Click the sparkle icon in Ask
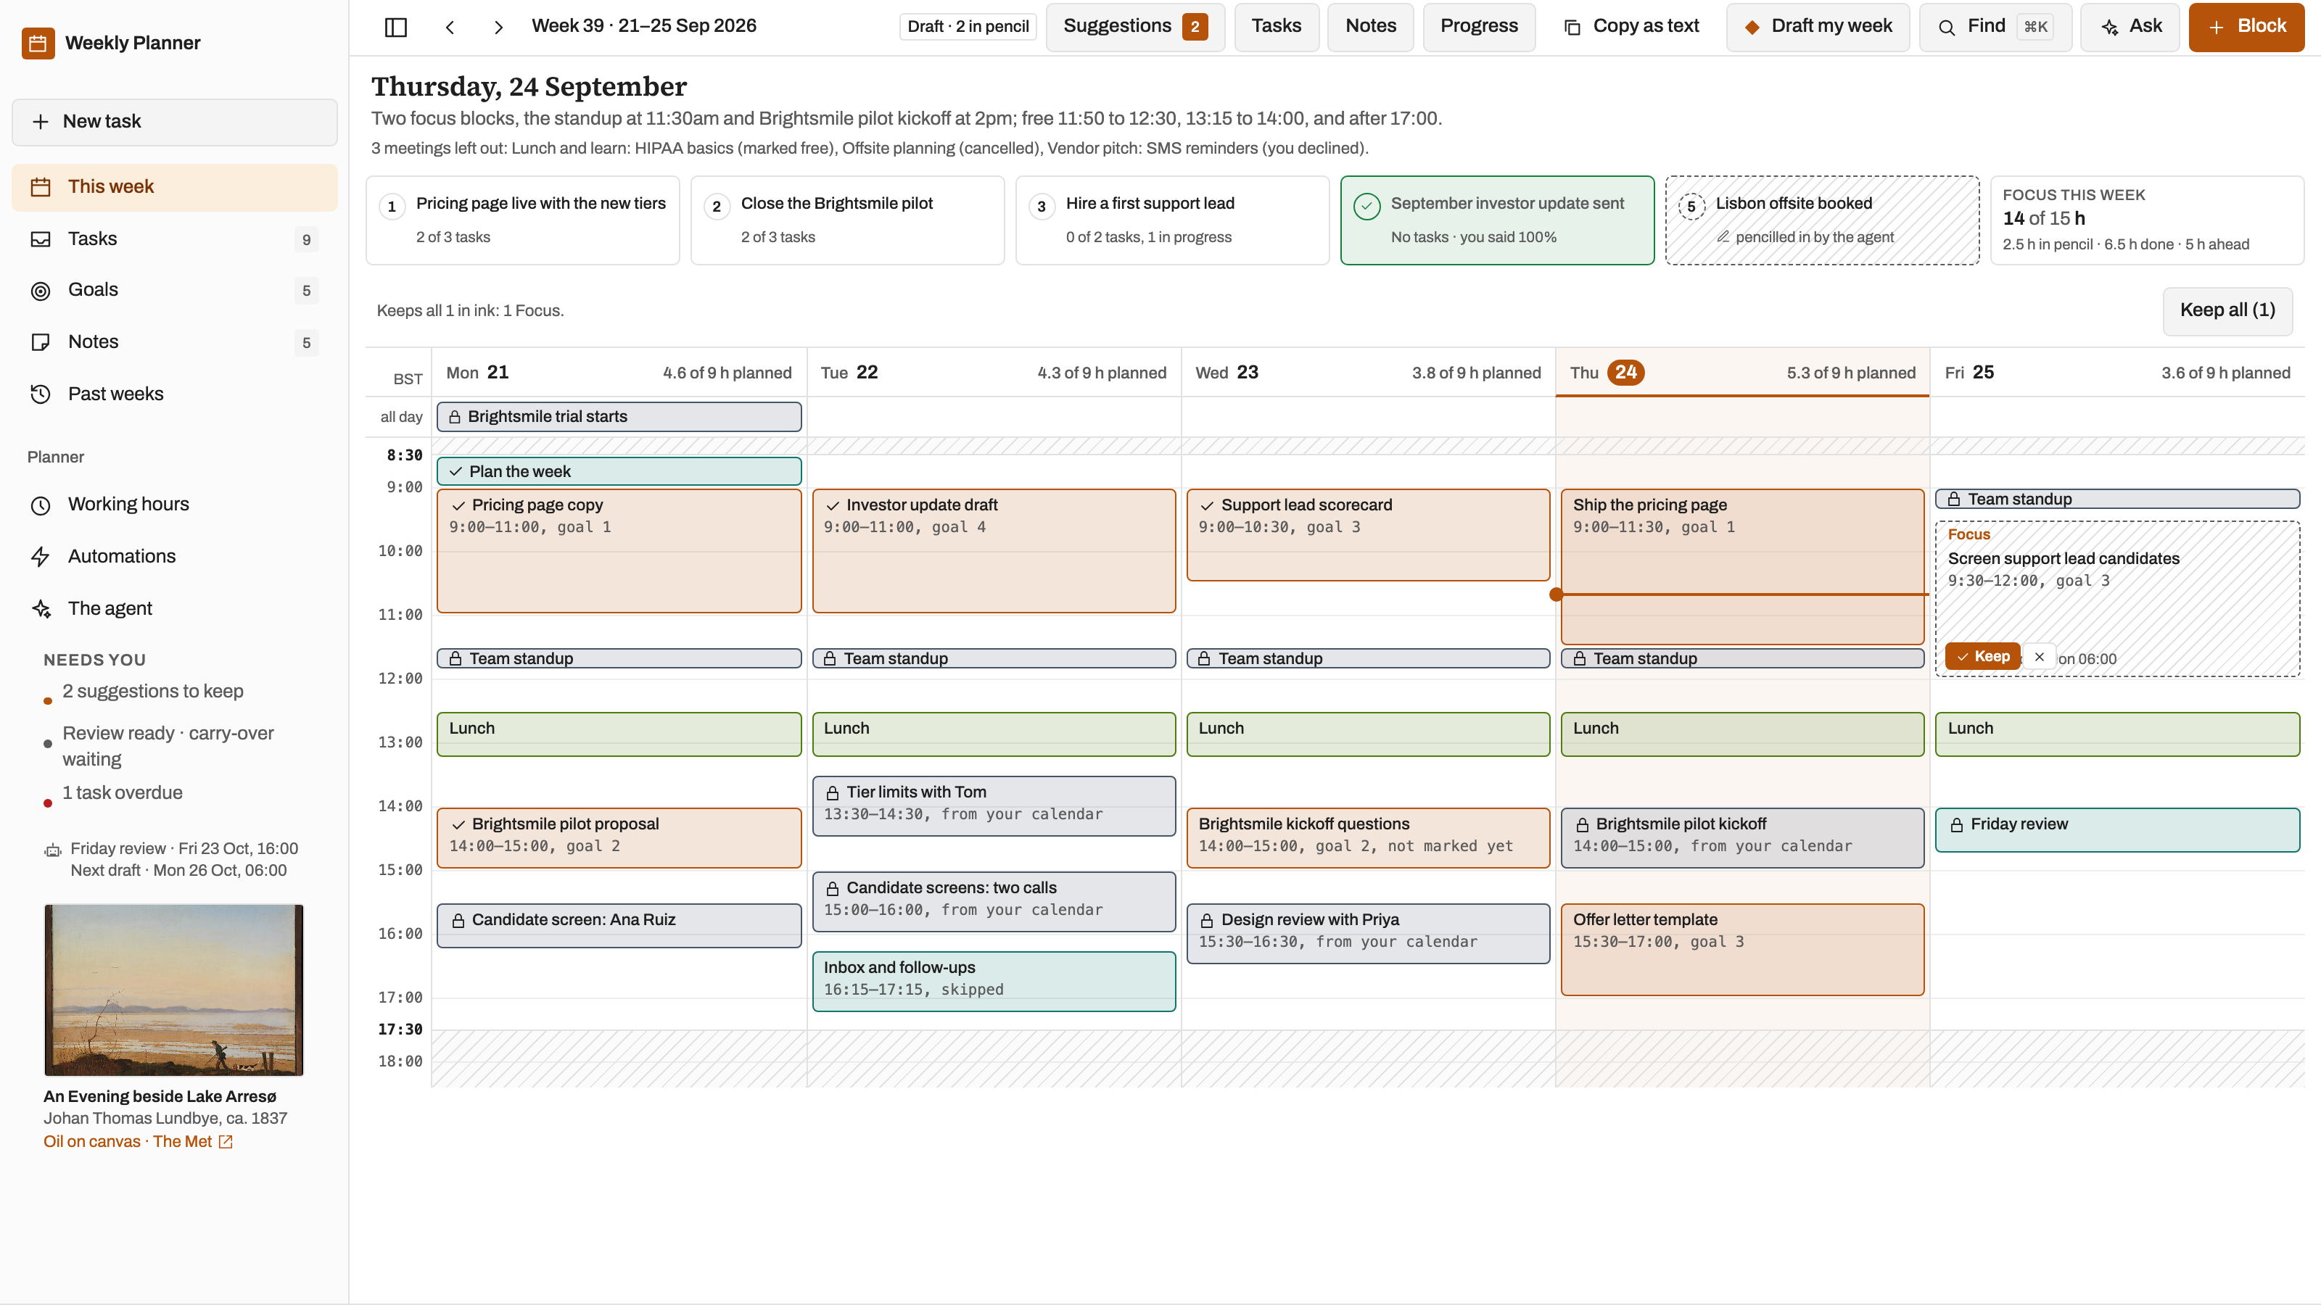 click(2110, 27)
